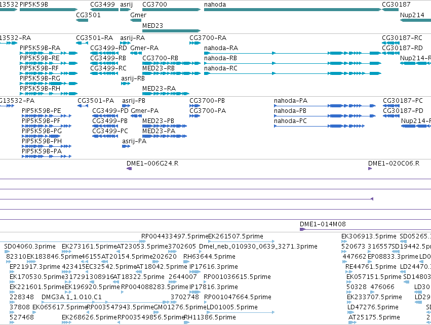Screen dimensions: 431x325
Task: Click transcript label nahoda-RA
Action: click(x=221, y=48)
